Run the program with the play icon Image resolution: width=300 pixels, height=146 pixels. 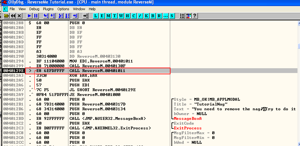pos(30,16)
